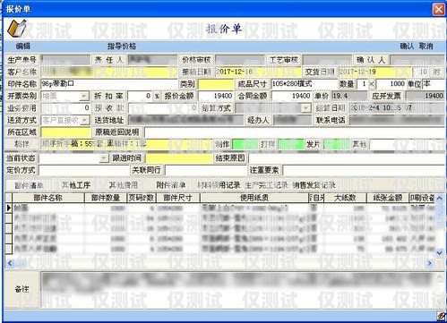Click the green 打样 status box
The image size is (447, 323).
click(290, 144)
